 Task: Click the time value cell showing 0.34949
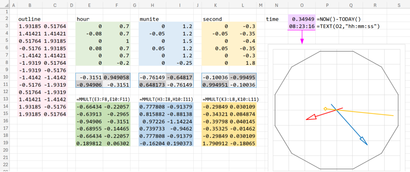point(301,19)
